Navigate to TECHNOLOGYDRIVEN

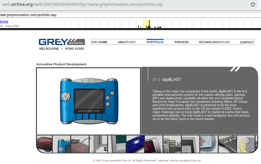click(x=214, y=42)
